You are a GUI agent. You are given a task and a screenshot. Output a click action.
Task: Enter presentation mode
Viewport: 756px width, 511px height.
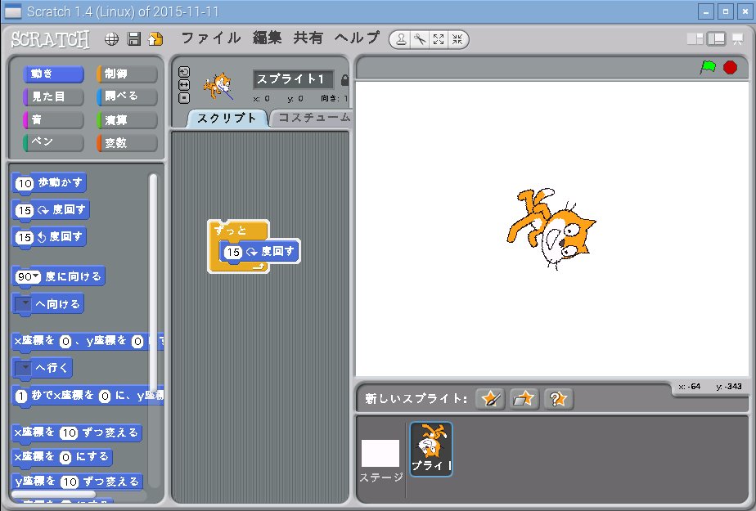(738, 39)
